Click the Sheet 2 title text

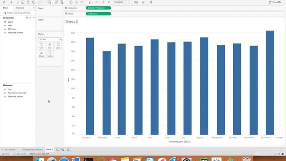(72, 21)
